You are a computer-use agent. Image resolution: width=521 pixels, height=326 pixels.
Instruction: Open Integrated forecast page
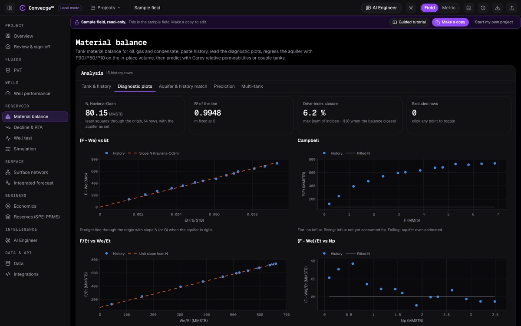(x=35, y=183)
